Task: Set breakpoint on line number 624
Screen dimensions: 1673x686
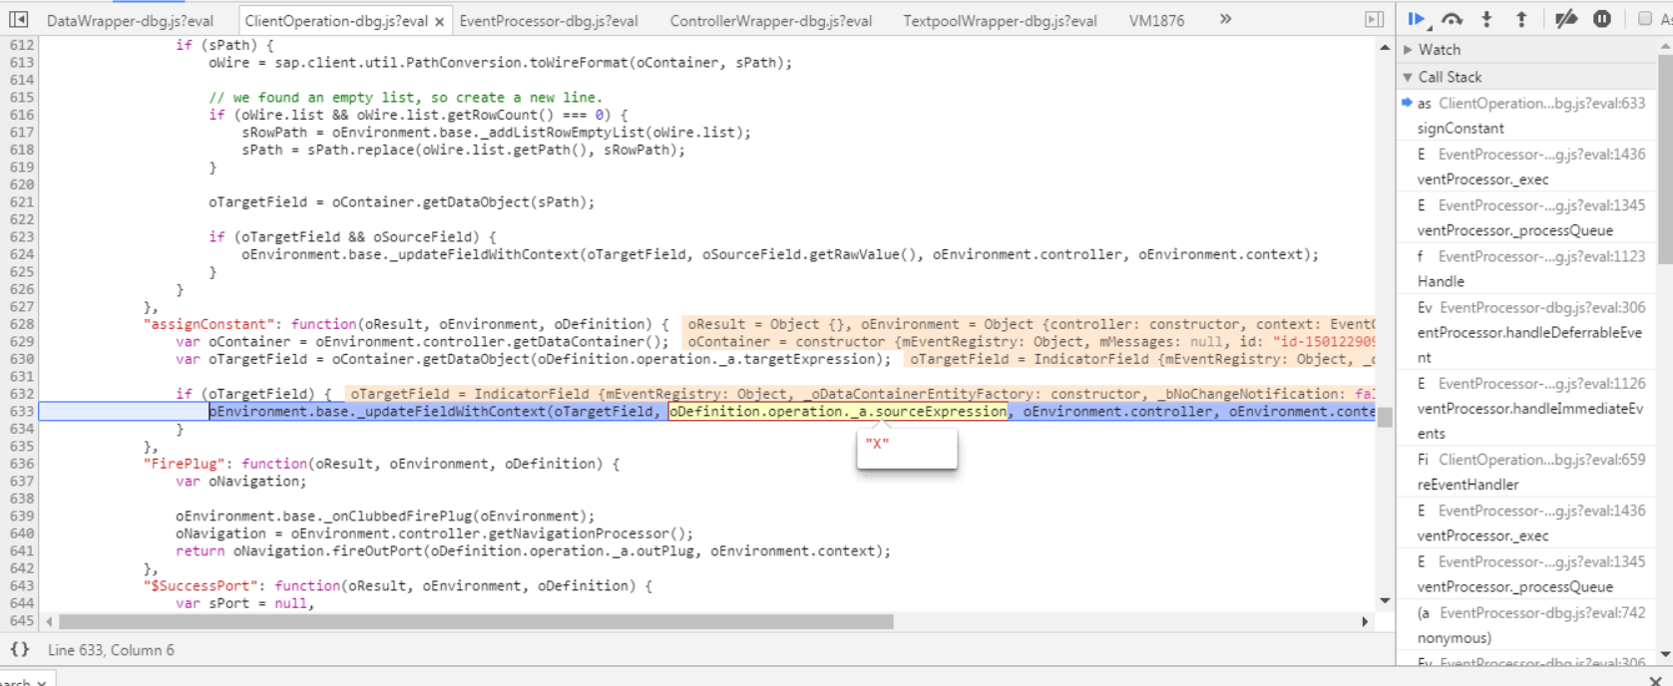Action: [x=21, y=254]
